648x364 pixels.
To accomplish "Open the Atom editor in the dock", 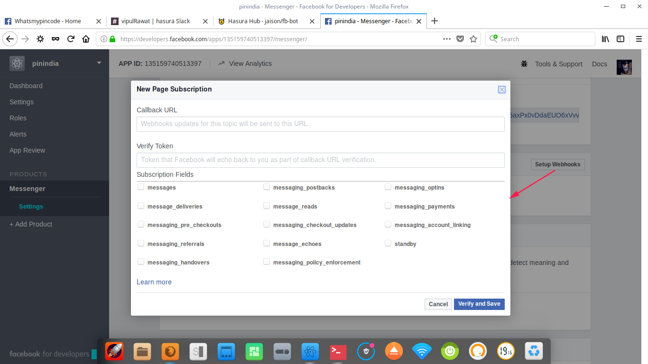I will 310,352.
